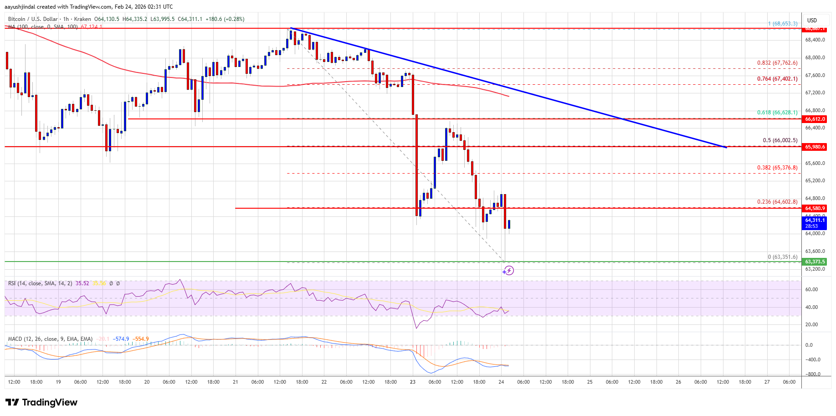Select the MACD indicator legend label
Image resolution: width=836 pixels, height=416 pixels.
coord(50,339)
